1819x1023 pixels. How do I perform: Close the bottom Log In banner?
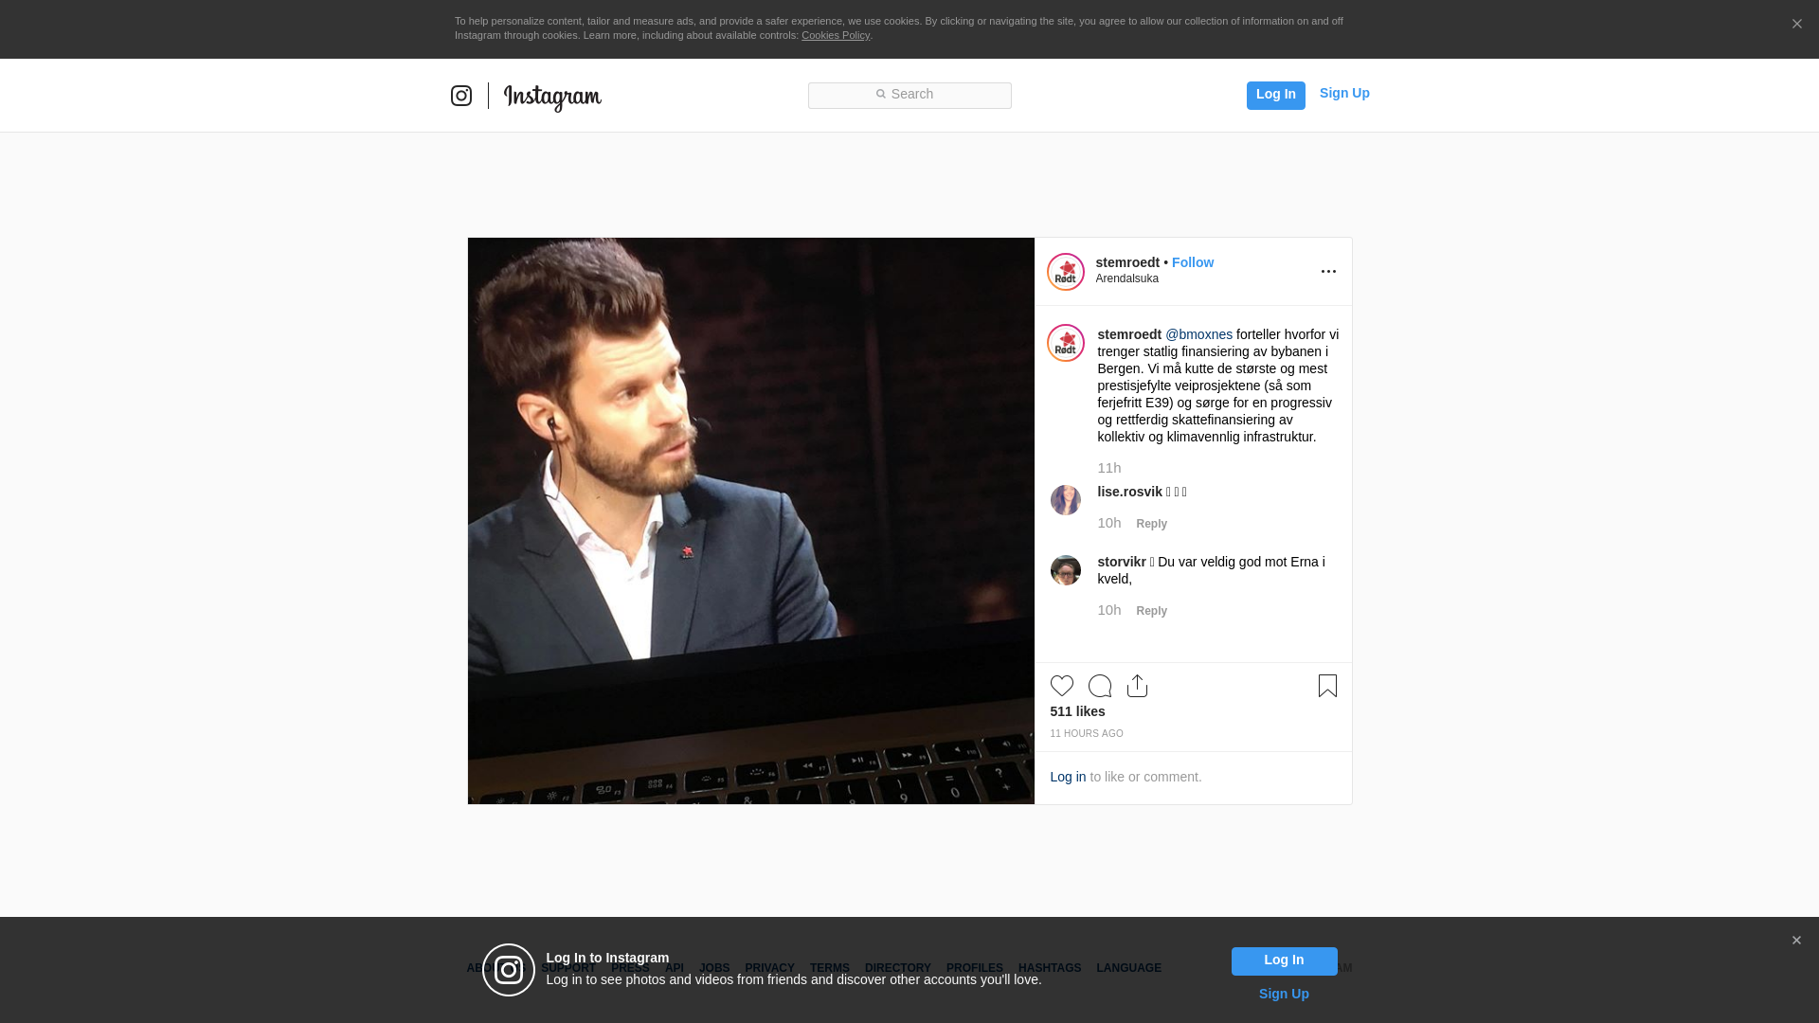[x=1796, y=941]
